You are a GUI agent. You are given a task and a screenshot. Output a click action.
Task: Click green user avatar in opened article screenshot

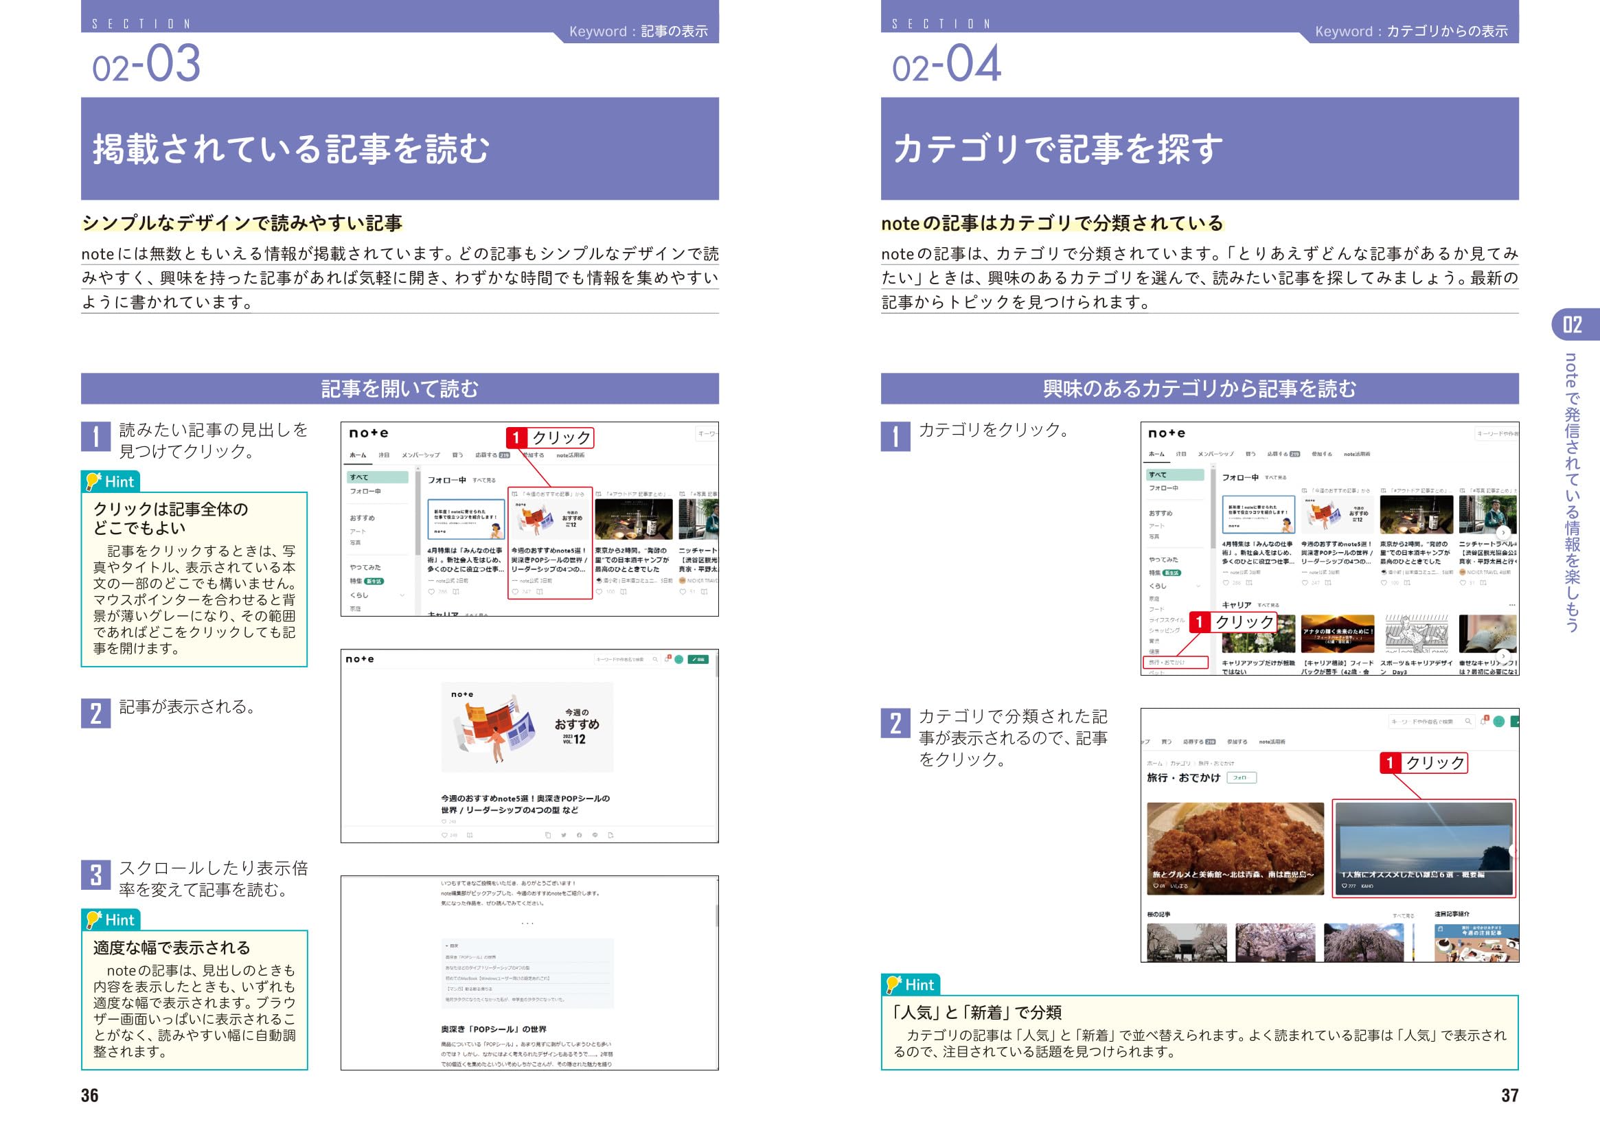coord(678,659)
